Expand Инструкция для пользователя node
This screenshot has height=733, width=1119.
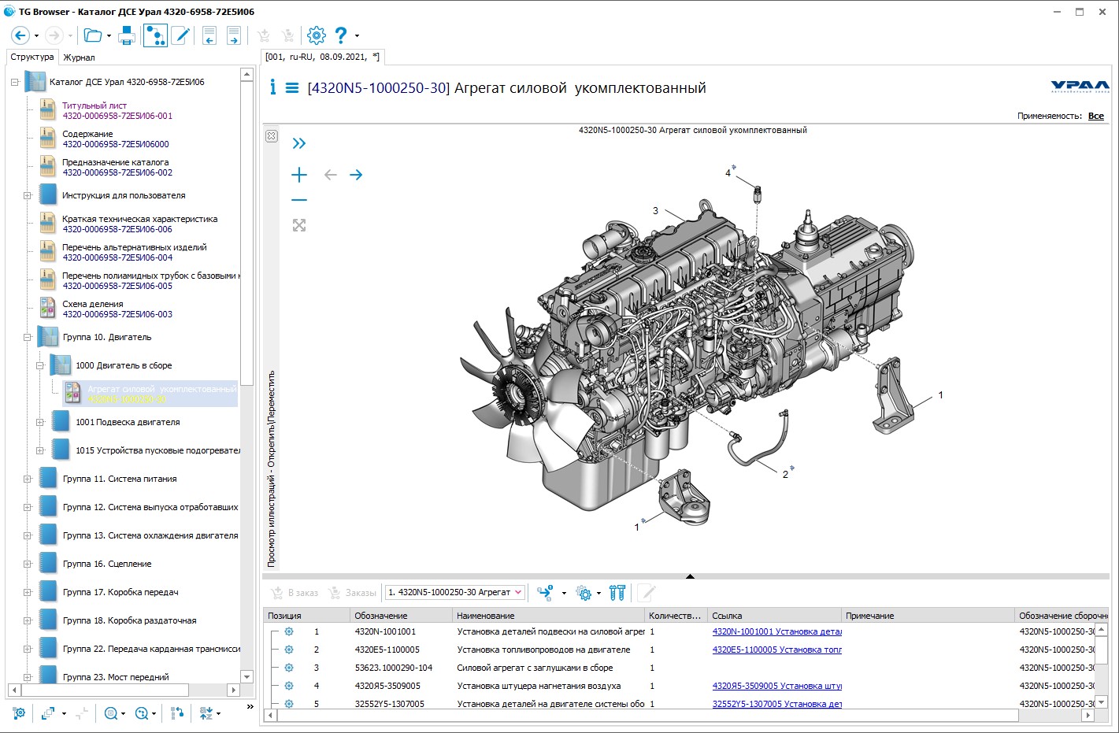tap(27, 195)
